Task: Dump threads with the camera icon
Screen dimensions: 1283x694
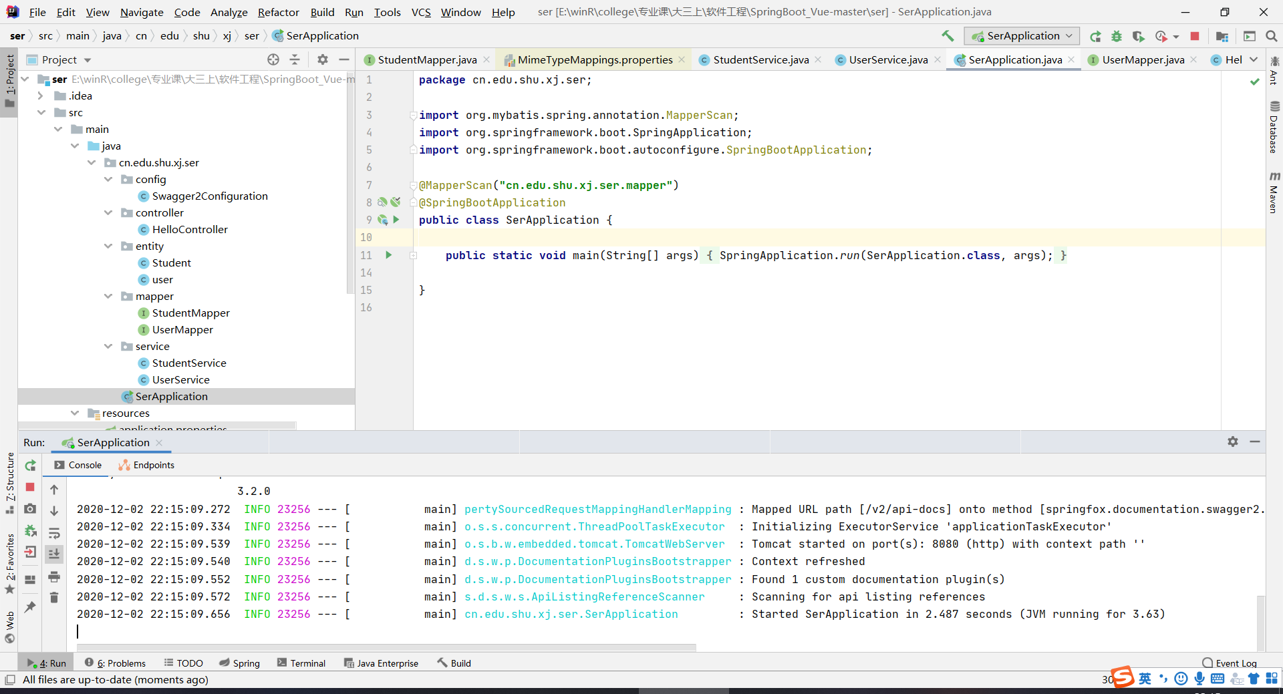Action: [30, 509]
